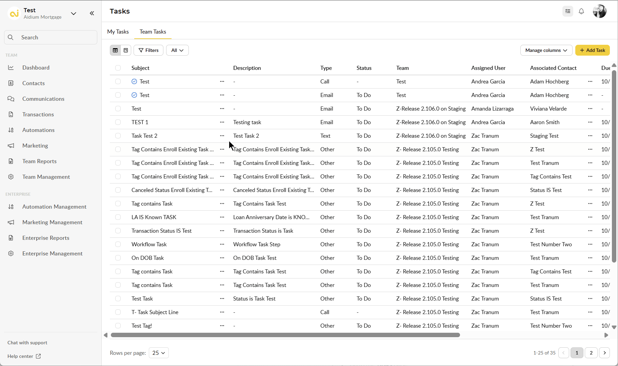Switch to calendar view layout icon
Screen dimensions: 618x366
pyautogui.click(x=126, y=50)
